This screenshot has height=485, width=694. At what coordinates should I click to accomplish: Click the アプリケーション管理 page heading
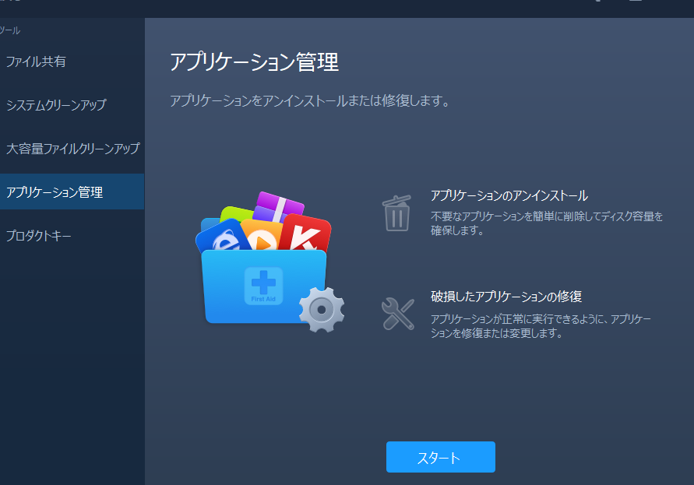tap(254, 62)
